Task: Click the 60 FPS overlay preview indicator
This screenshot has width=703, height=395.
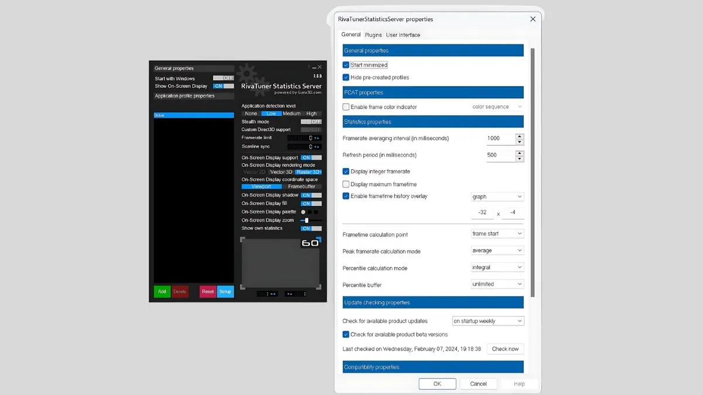Action: point(310,243)
